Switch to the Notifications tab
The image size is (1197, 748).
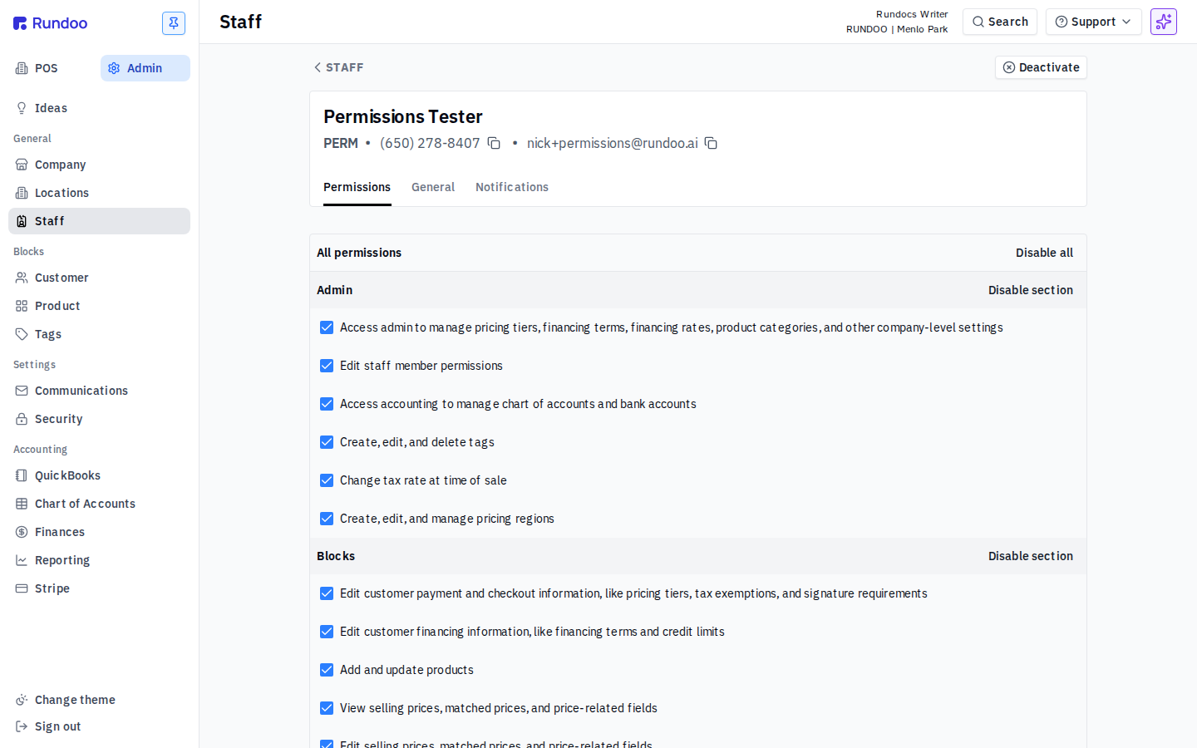coord(512,187)
